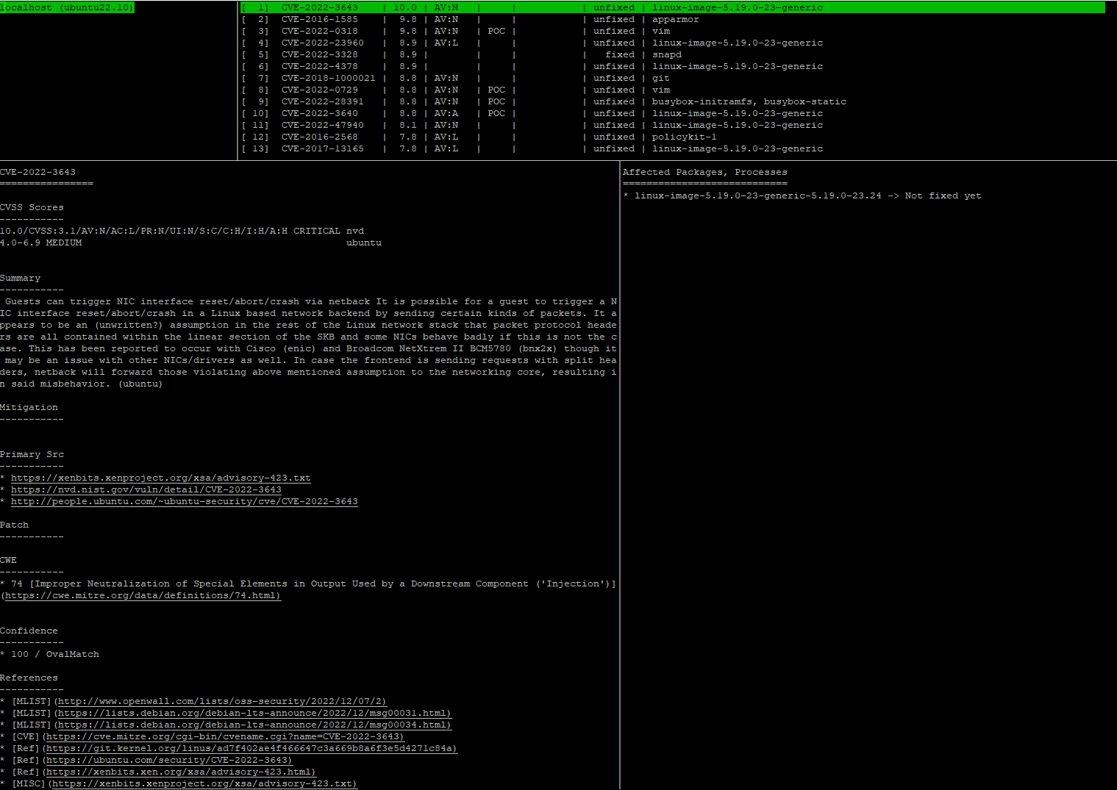Select the CVE-2016-2568 policykit-1 row
The width and height of the screenshot is (1117, 790).
pos(673,137)
